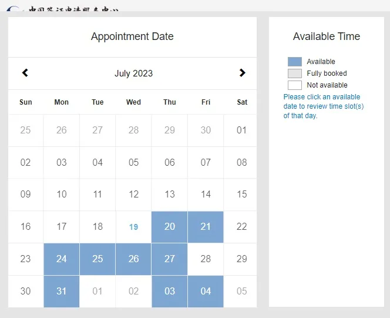Click the July 2023 month title

[133, 73]
